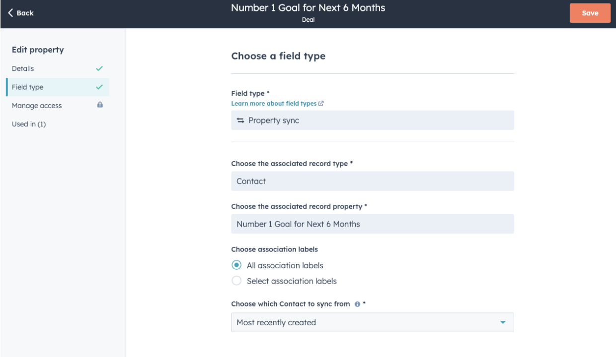Click the Field type green checkmark icon

[x=99, y=87]
